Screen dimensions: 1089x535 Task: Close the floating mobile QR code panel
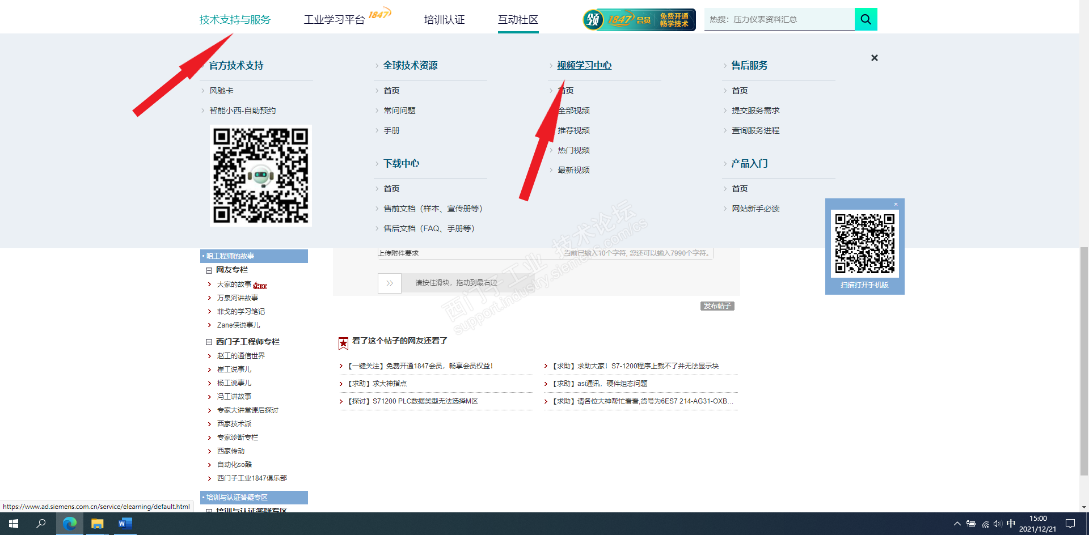(x=896, y=204)
